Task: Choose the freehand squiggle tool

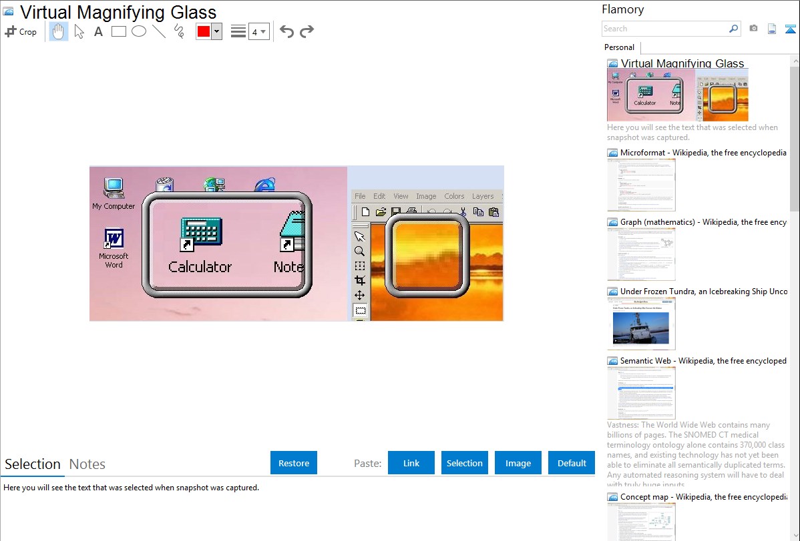Action: click(178, 31)
